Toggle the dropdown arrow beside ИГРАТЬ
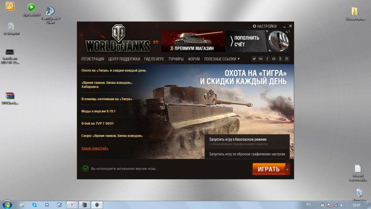Screen dimensions: 371x209 (x=288, y=169)
